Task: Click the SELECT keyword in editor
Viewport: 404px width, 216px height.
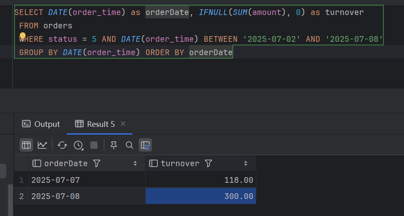Action: click(29, 12)
